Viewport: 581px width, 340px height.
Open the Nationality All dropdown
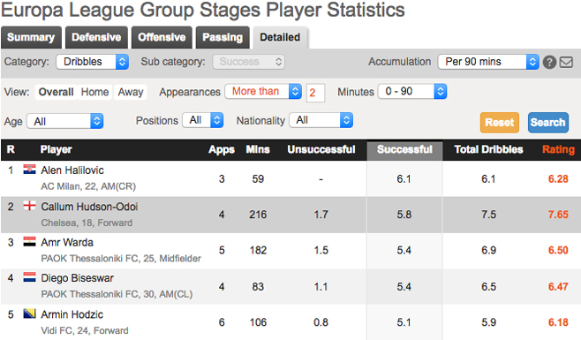click(x=321, y=120)
